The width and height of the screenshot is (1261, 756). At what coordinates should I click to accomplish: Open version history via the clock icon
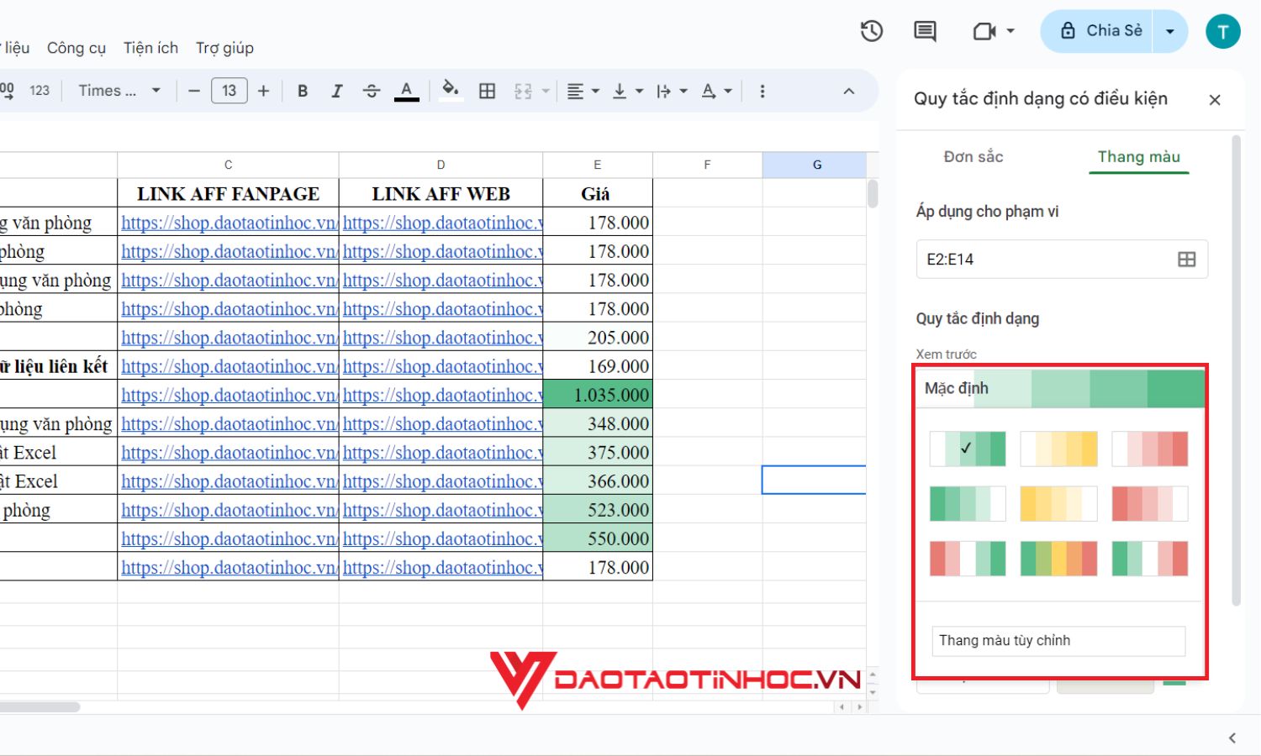point(872,30)
